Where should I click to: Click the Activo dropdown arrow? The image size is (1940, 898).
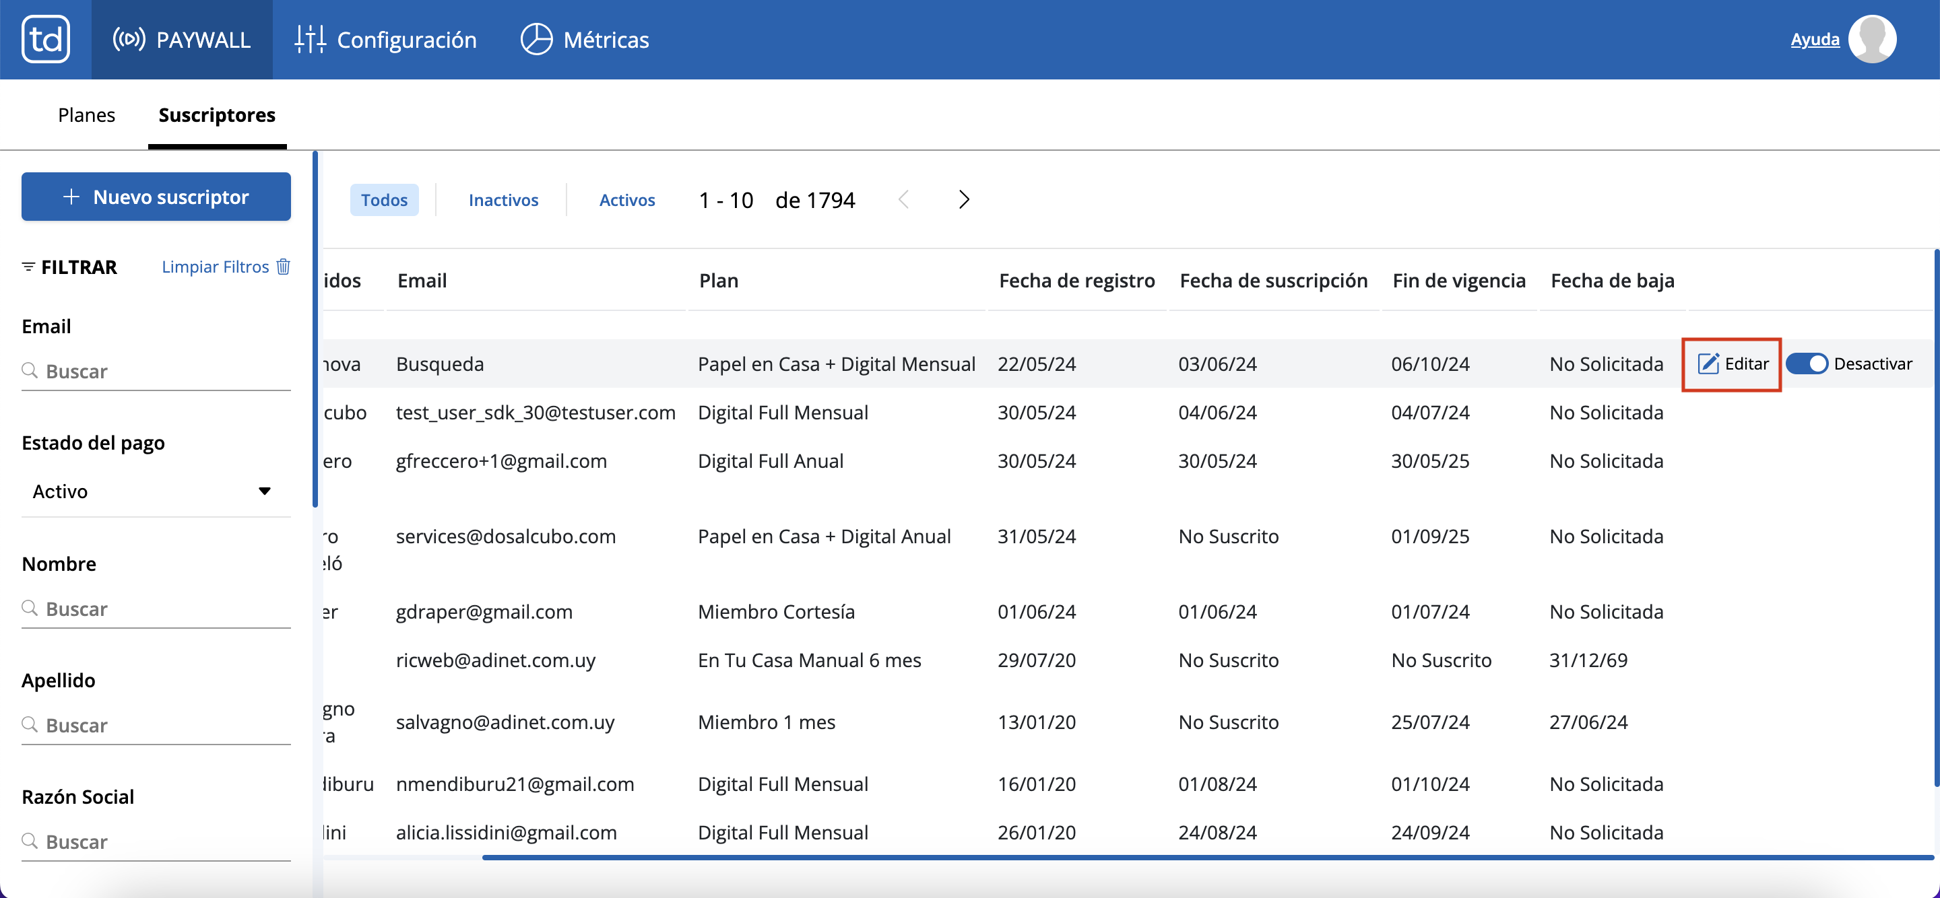click(x=264, y=491)
